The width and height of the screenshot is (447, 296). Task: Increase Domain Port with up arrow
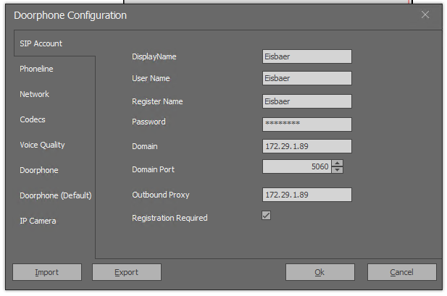point(338,164)
